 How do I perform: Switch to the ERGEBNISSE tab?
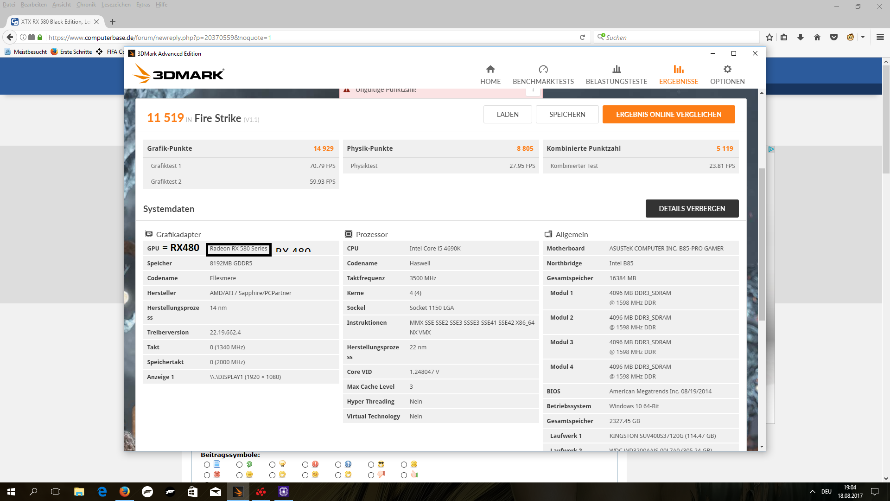pos(678,75)
